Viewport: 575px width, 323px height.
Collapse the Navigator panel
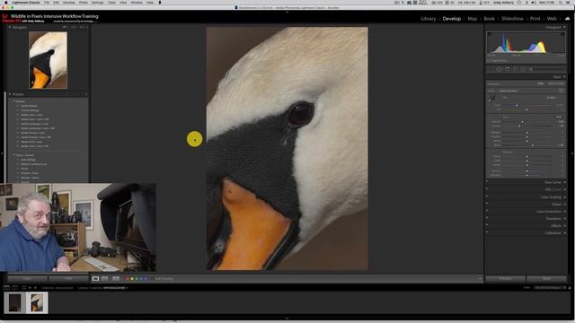pos(10,28)
